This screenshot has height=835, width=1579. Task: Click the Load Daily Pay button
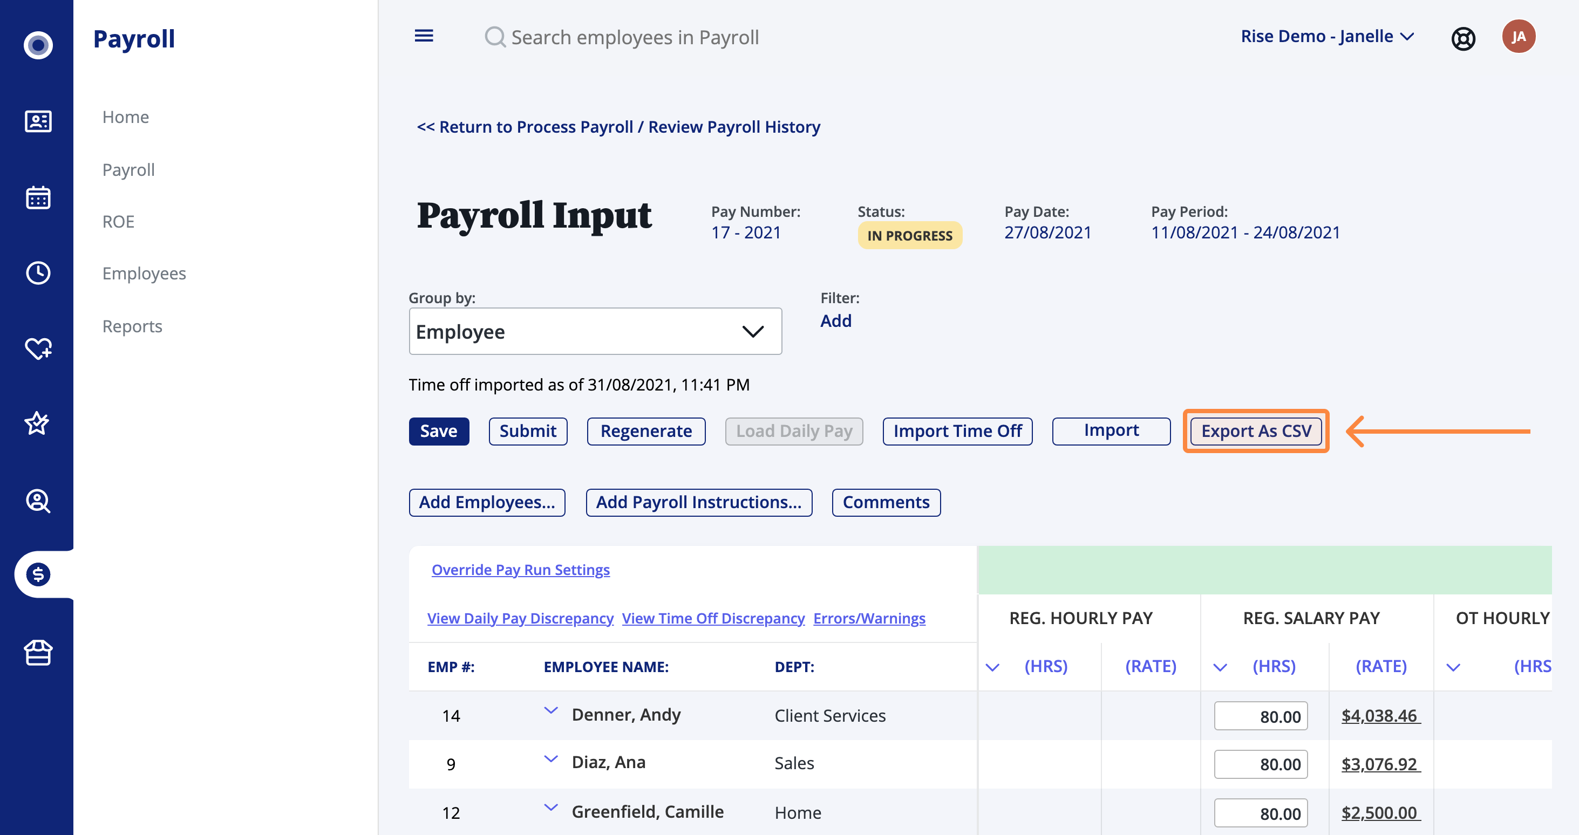coord(794,430)
